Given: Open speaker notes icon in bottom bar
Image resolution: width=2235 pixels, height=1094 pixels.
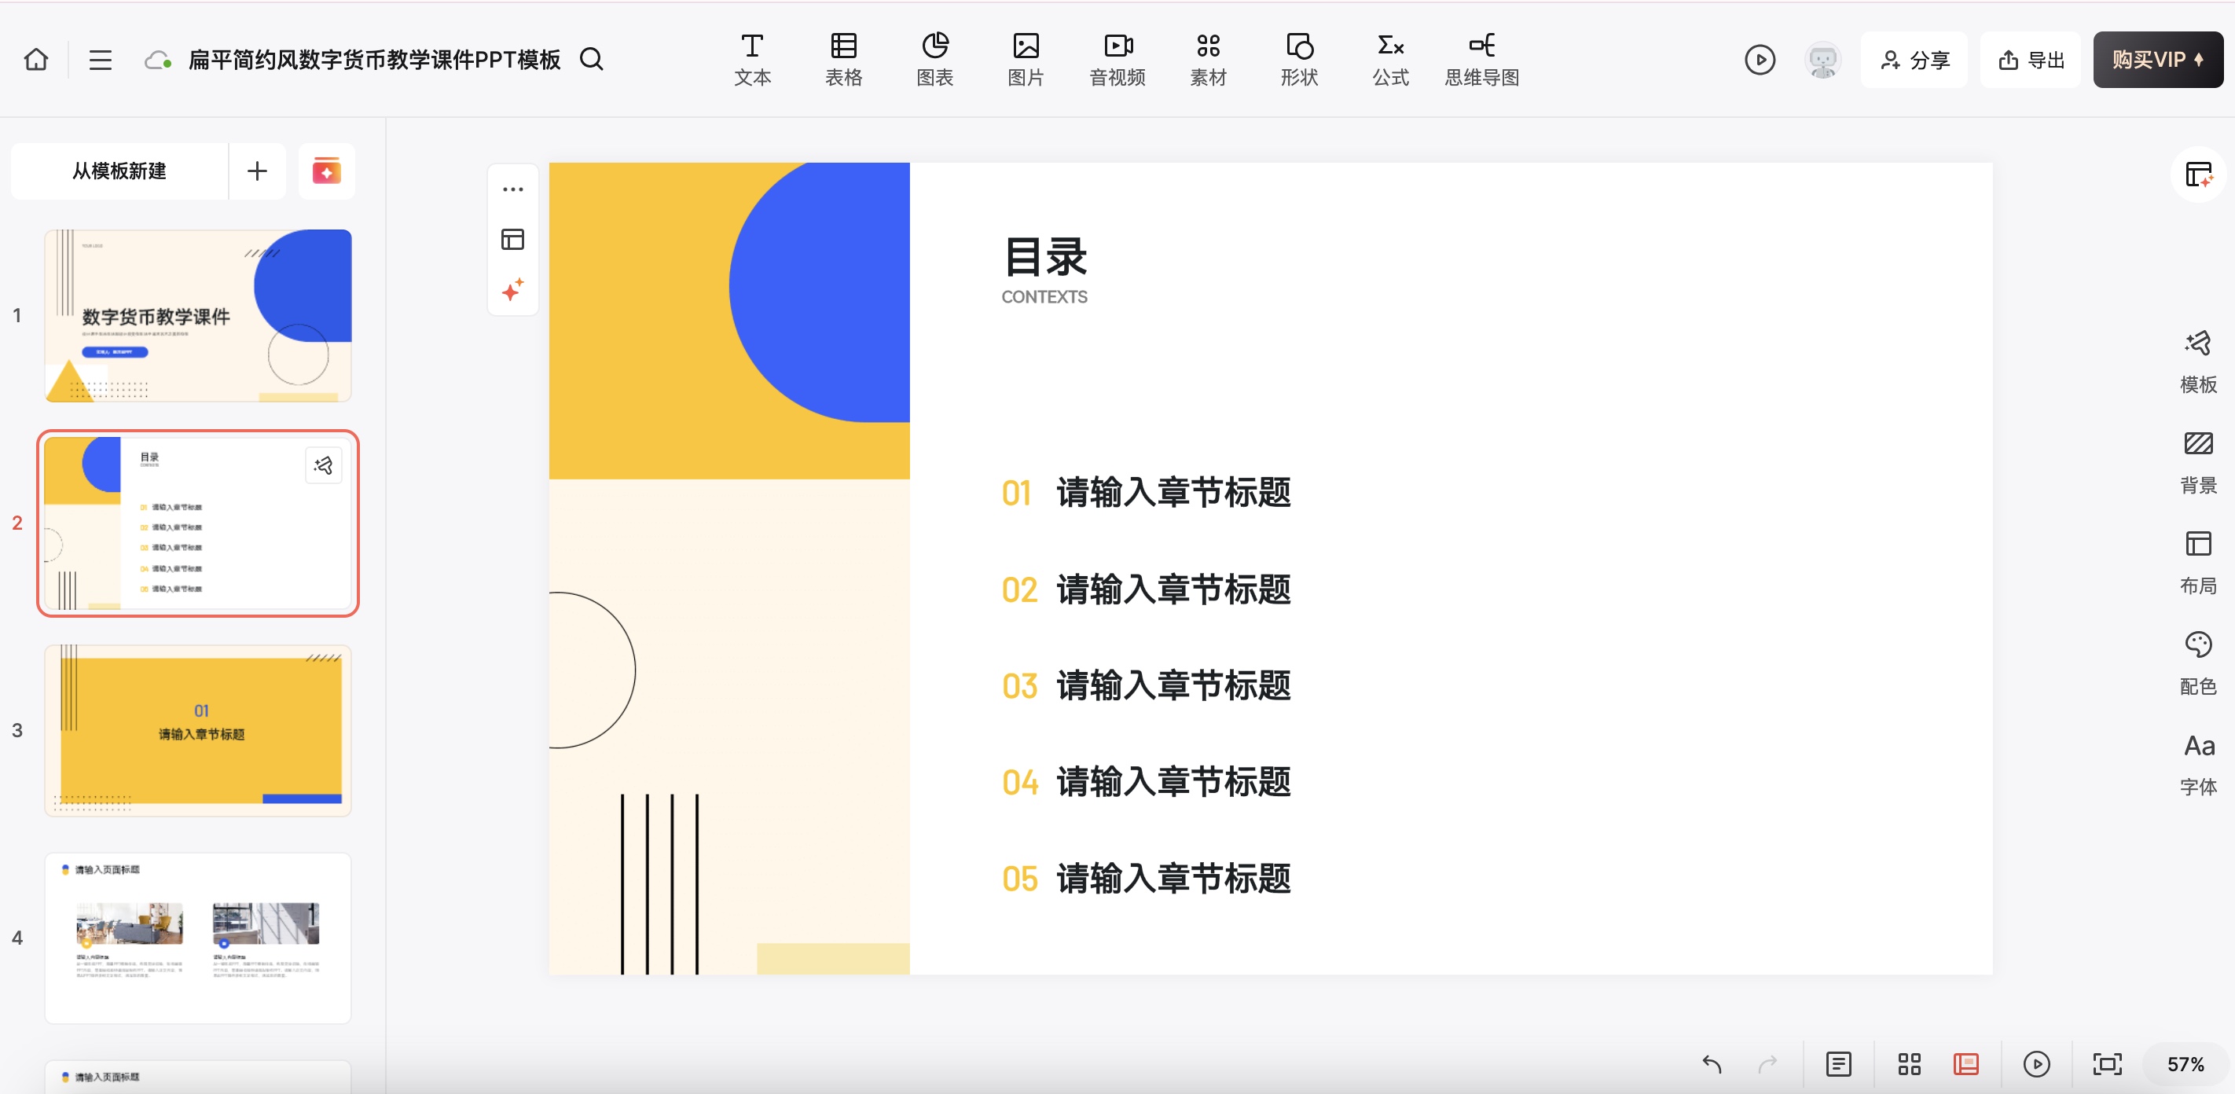Looking at the screenshot, I should tap(1838, 1063).
